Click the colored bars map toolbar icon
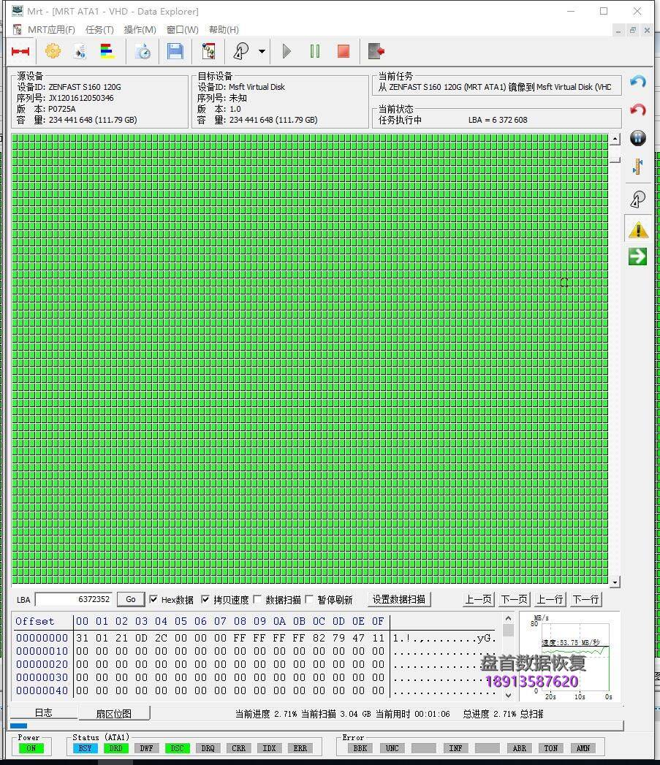Screen dimensions: 660x765 [107, 51]
